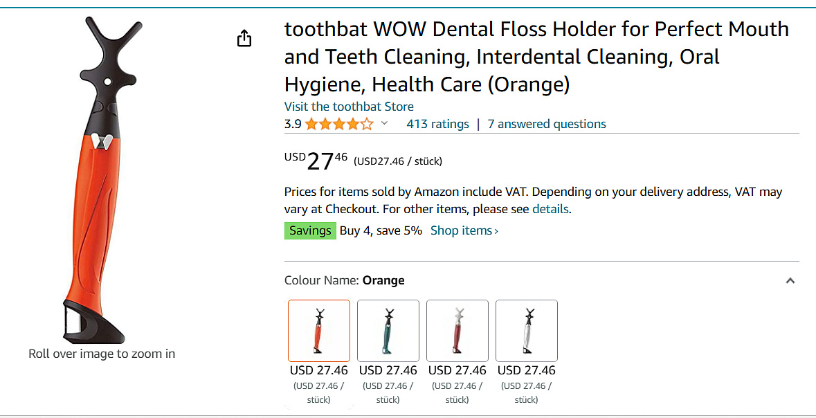This screenshot has height=418, width=816.
Task: View the 7 answered questions
Action: point(546,124)
